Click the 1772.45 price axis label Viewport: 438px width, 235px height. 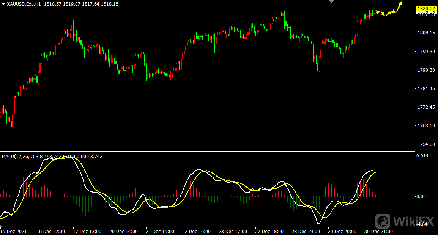point(425,107)
